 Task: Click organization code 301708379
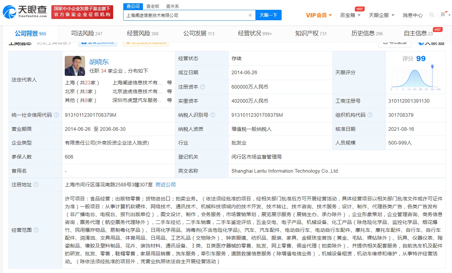[401, 115]
